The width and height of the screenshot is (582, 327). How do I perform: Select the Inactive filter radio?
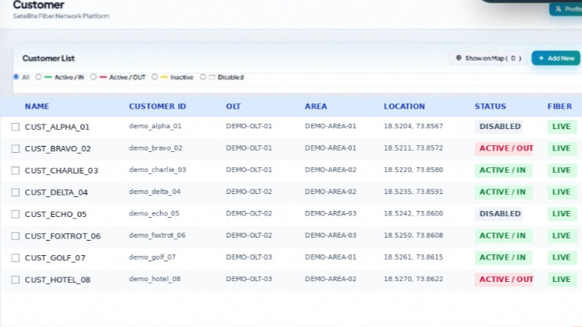[154, 77]
